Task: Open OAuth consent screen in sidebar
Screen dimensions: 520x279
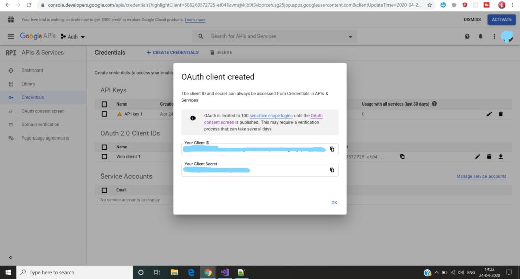Action: 43,111
